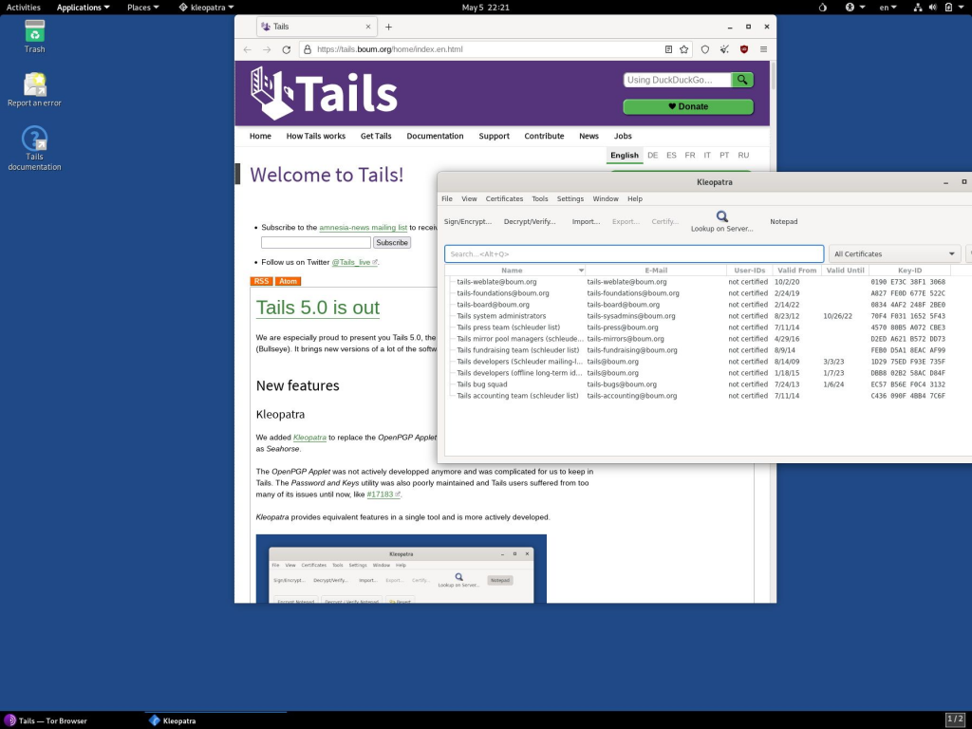Open the en keyboard layout dropdown
972x729 pixels.
888,8
